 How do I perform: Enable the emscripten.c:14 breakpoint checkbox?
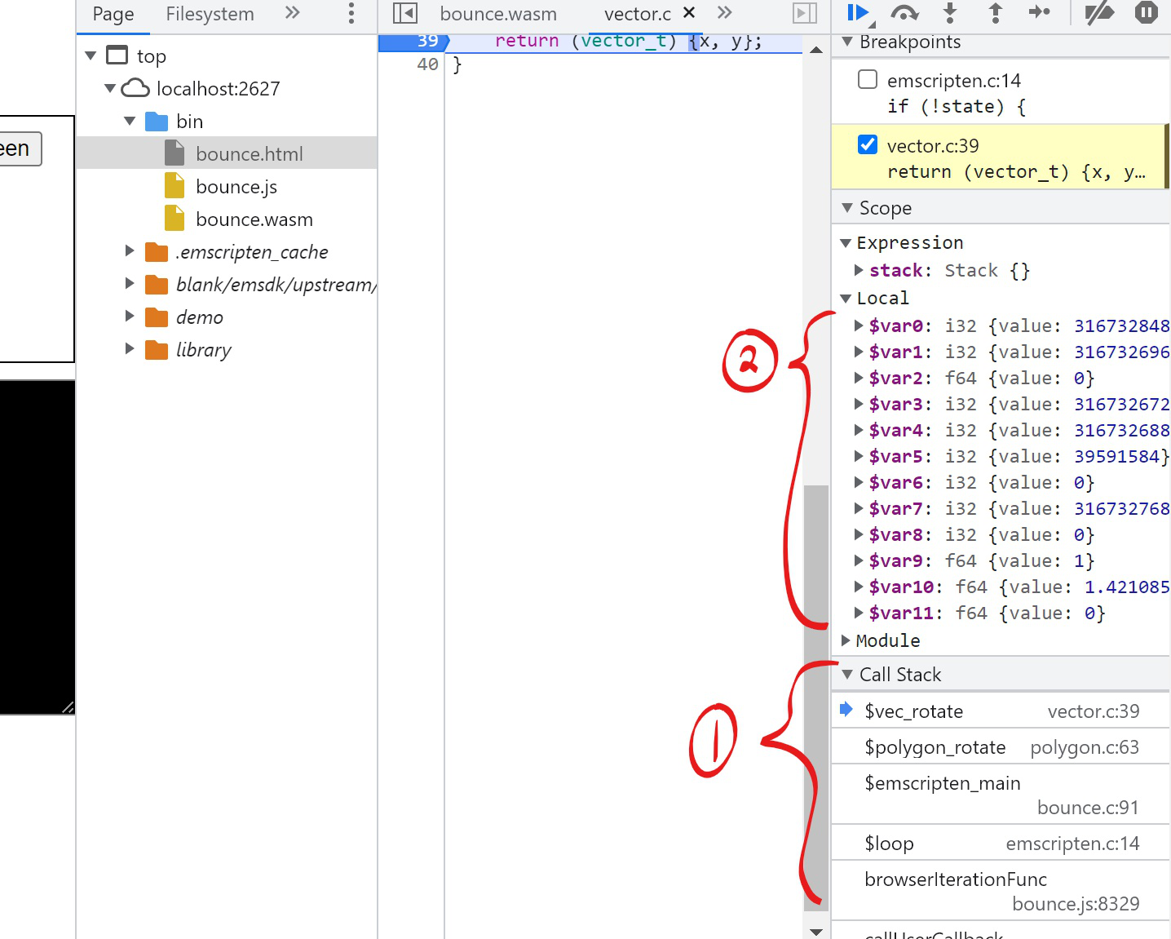[868, 79]
